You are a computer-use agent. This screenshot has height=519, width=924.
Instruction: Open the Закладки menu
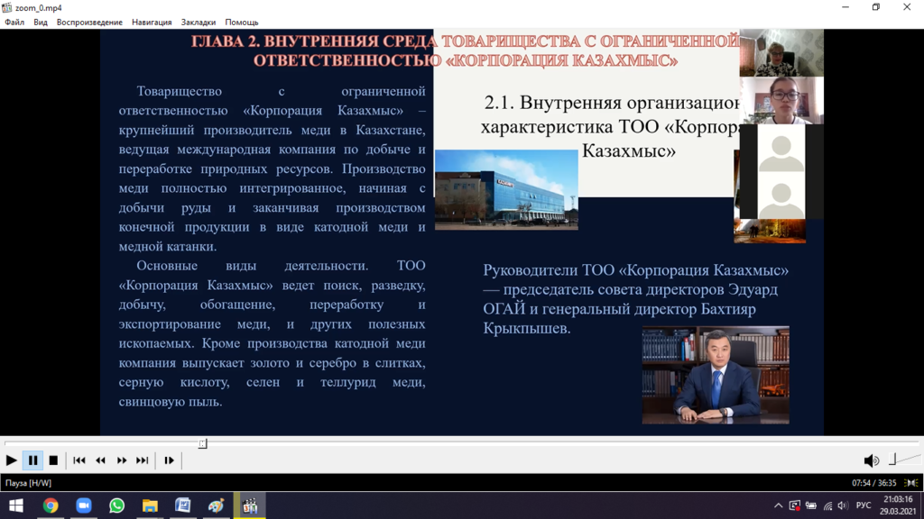pos(199,23)
